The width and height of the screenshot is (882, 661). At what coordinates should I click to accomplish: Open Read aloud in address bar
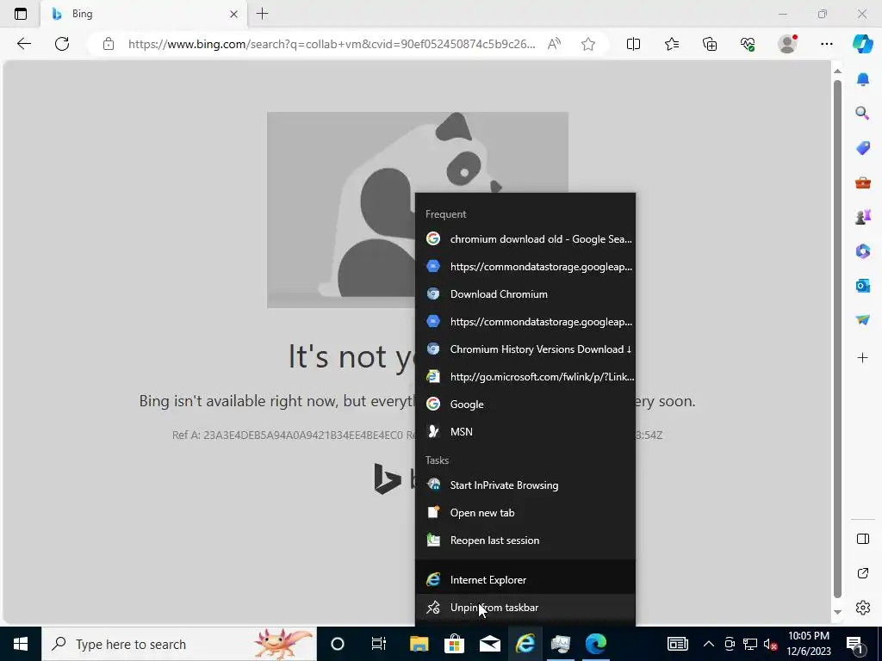[x=554, y=44]
